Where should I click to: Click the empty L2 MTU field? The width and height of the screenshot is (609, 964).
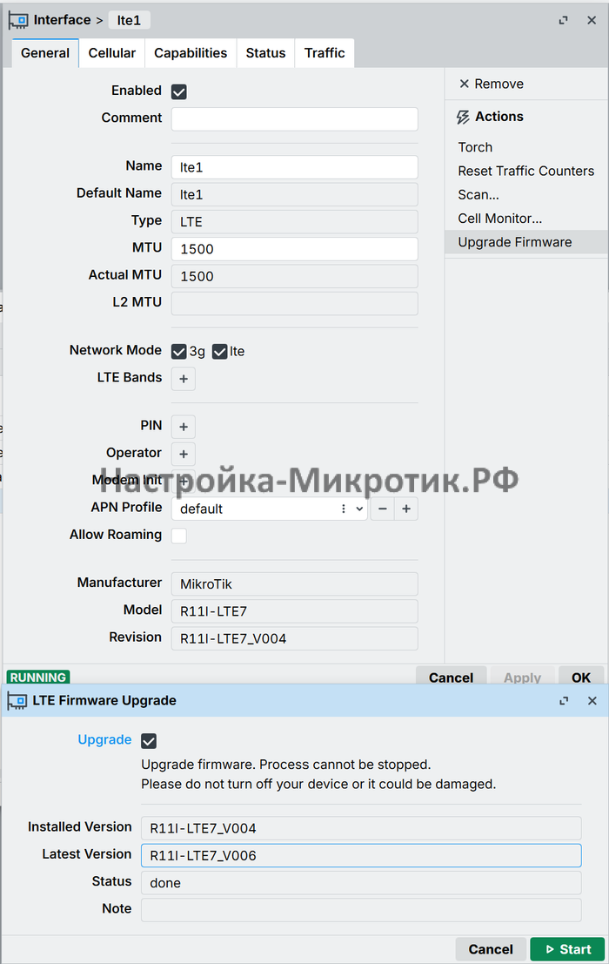[295, 303]
